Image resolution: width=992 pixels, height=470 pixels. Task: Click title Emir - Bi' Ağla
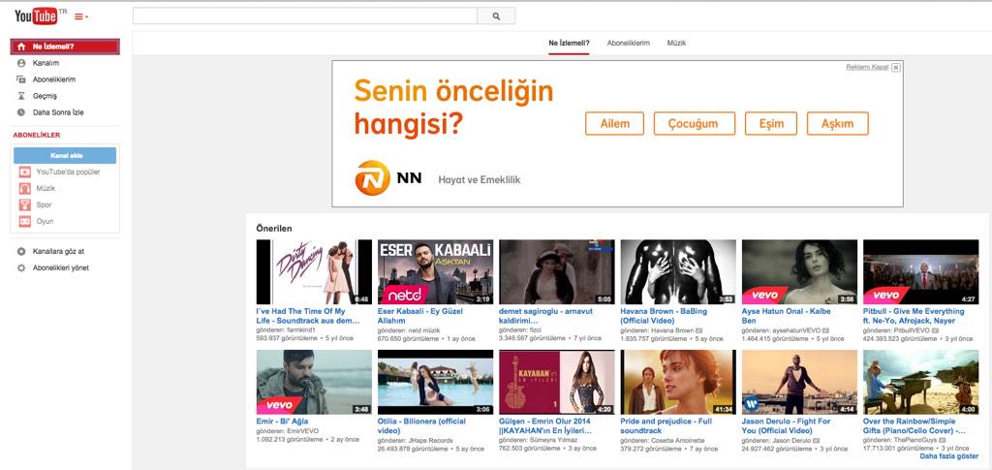[x=282, y=422]
